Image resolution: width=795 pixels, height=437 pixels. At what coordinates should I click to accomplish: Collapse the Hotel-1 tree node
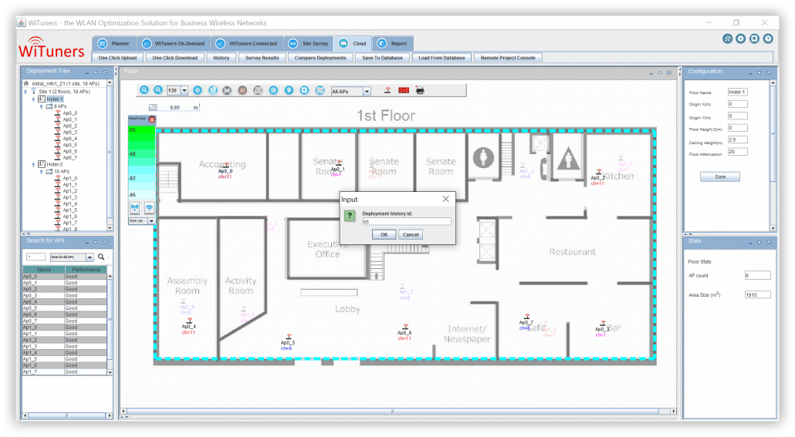pyautogui.click(x=33, y=99)
